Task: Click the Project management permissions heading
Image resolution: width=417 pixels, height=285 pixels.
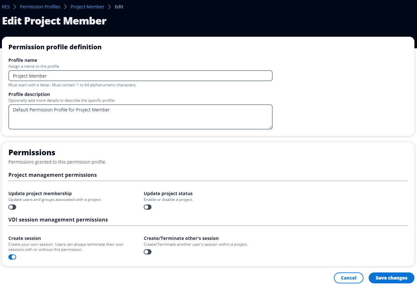Action: [53, 175]
